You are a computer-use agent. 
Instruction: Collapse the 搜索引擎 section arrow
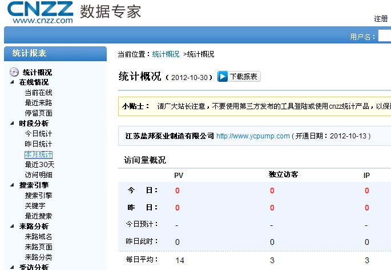coord(13,185)
